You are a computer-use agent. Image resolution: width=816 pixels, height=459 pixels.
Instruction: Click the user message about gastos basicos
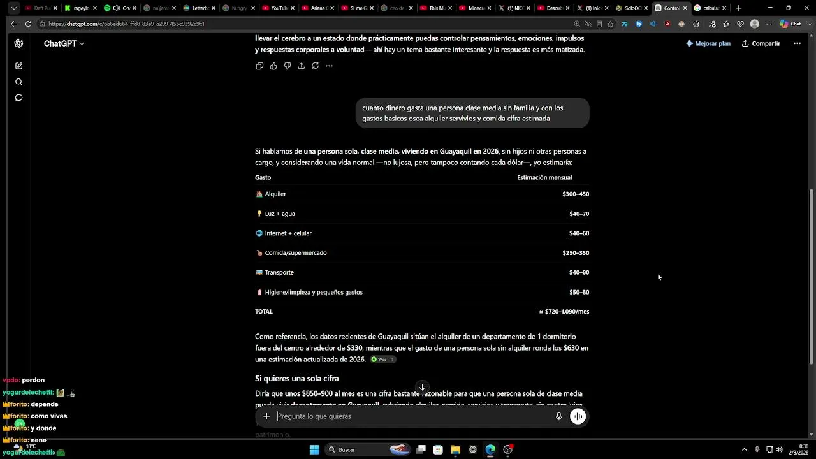472,113
